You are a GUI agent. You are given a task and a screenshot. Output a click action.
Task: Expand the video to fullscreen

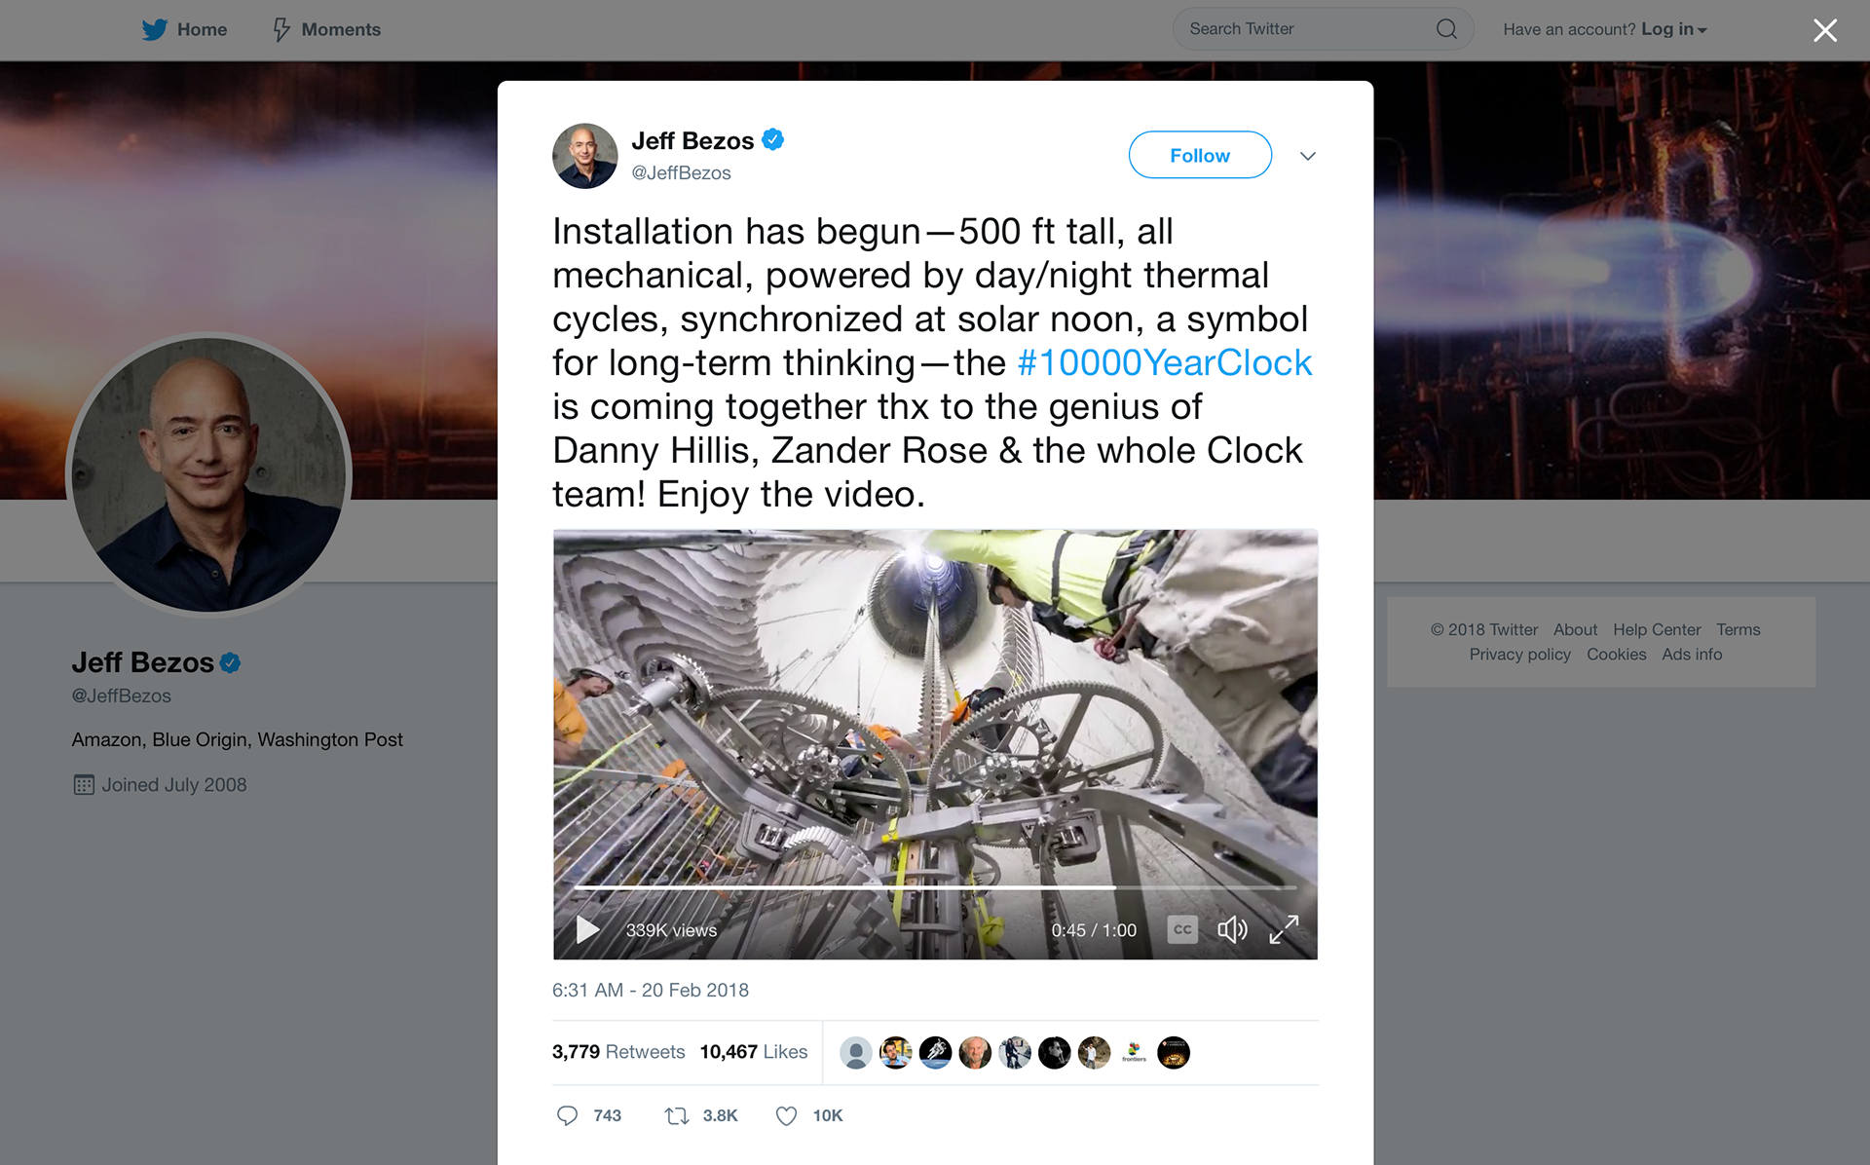click(1284, 930)
